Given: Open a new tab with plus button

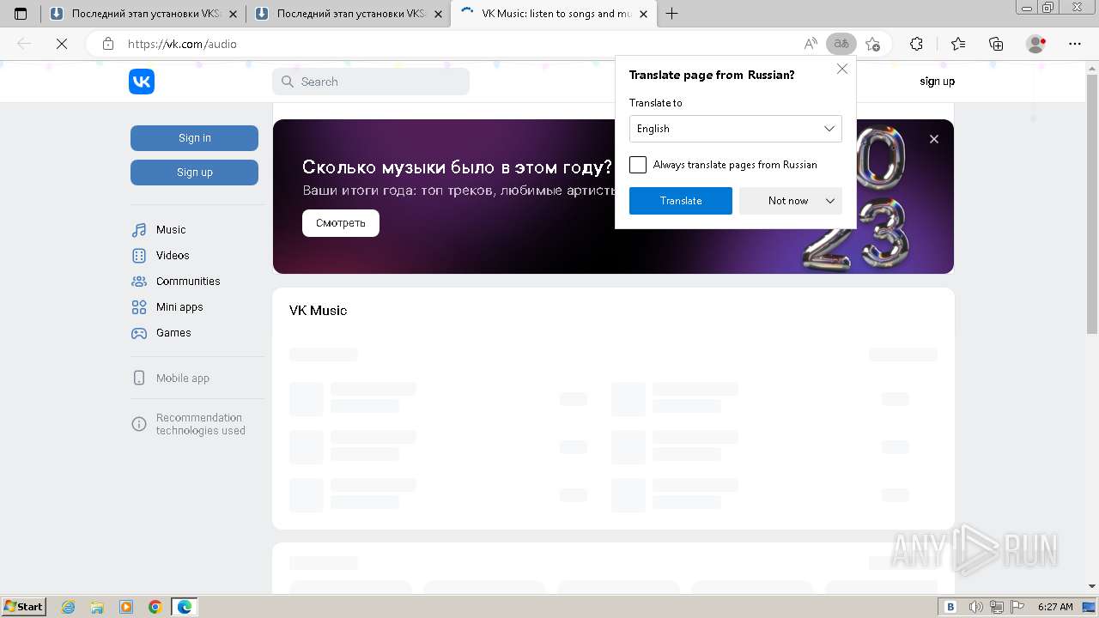Looking at the screenshot, I should click(672, 14).
